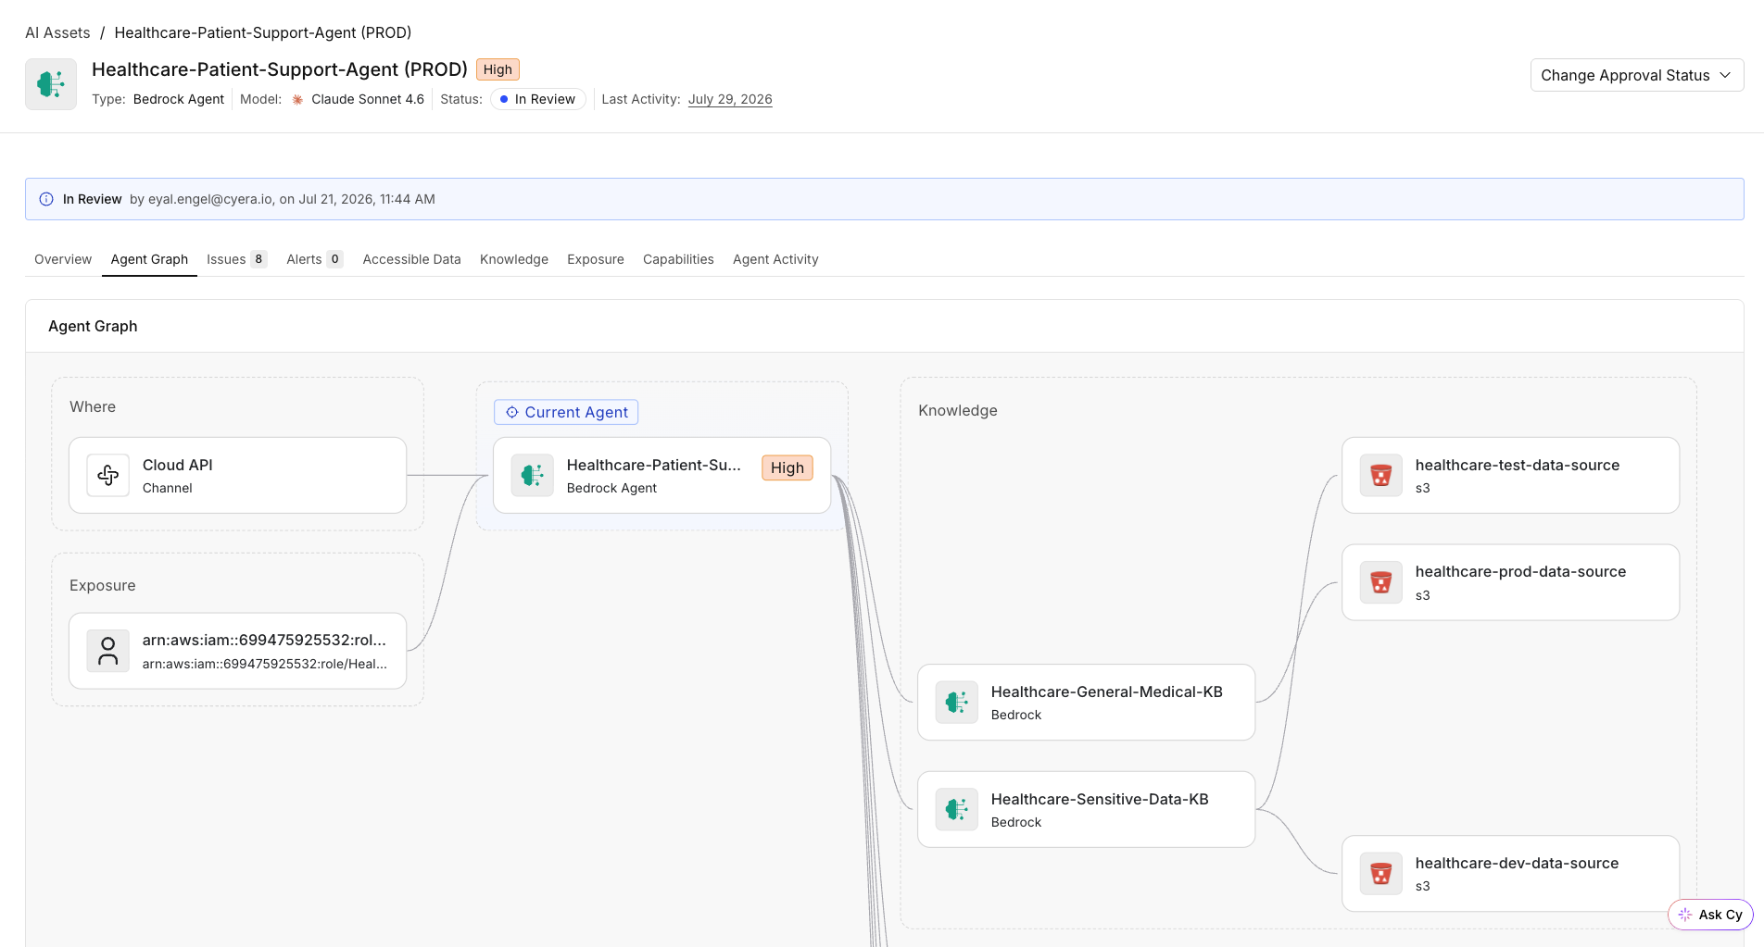The height and width of the screenshot is (947, 1764).
Task: Click the healthcare-dev-data-source S3 bucket icon
Action: point(1381,874)
